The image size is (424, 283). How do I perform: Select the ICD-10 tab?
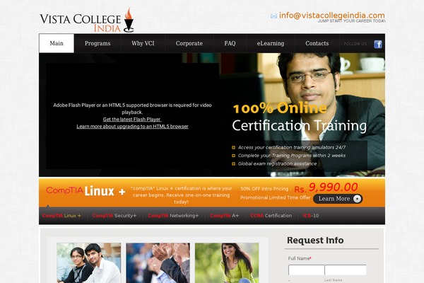(x=311, y=216)
